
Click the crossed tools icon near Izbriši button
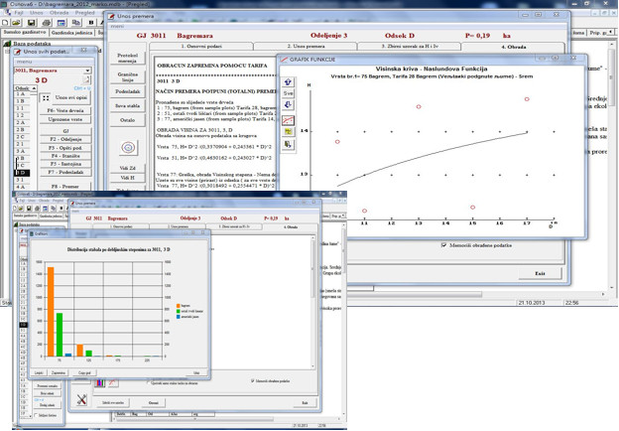pyautogui.click(x=81, y=399)
